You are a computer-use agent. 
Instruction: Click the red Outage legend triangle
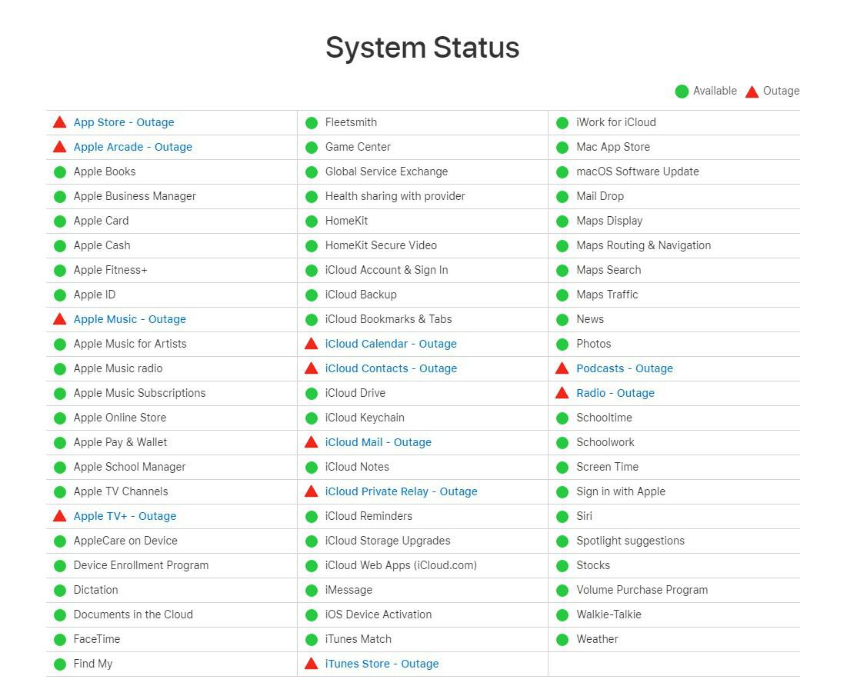[x=752, y=92]
